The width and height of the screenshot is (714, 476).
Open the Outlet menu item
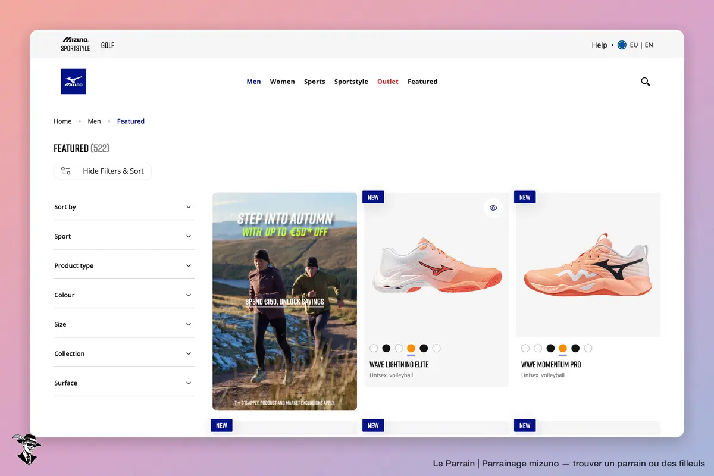[x=388, y=82]
